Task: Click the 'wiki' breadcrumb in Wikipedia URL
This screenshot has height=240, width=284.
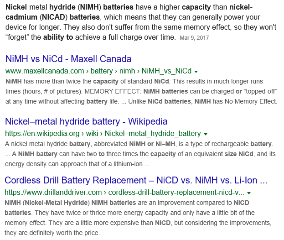Action: coord(92,133)
